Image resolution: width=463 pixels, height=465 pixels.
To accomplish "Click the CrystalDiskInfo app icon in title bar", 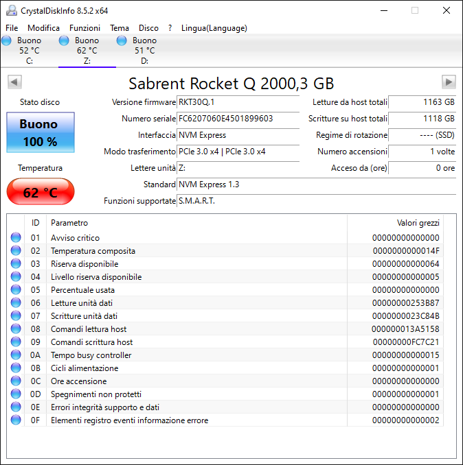I will (x=12, y=10).
